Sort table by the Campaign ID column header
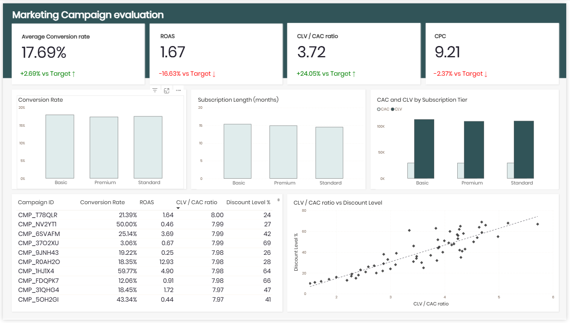The image size is (570, 323). [36, 203]
